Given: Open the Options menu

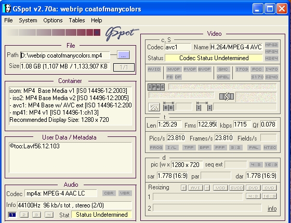Looking at the screenshot, I should pyautogui.click(x=53, y=20).
